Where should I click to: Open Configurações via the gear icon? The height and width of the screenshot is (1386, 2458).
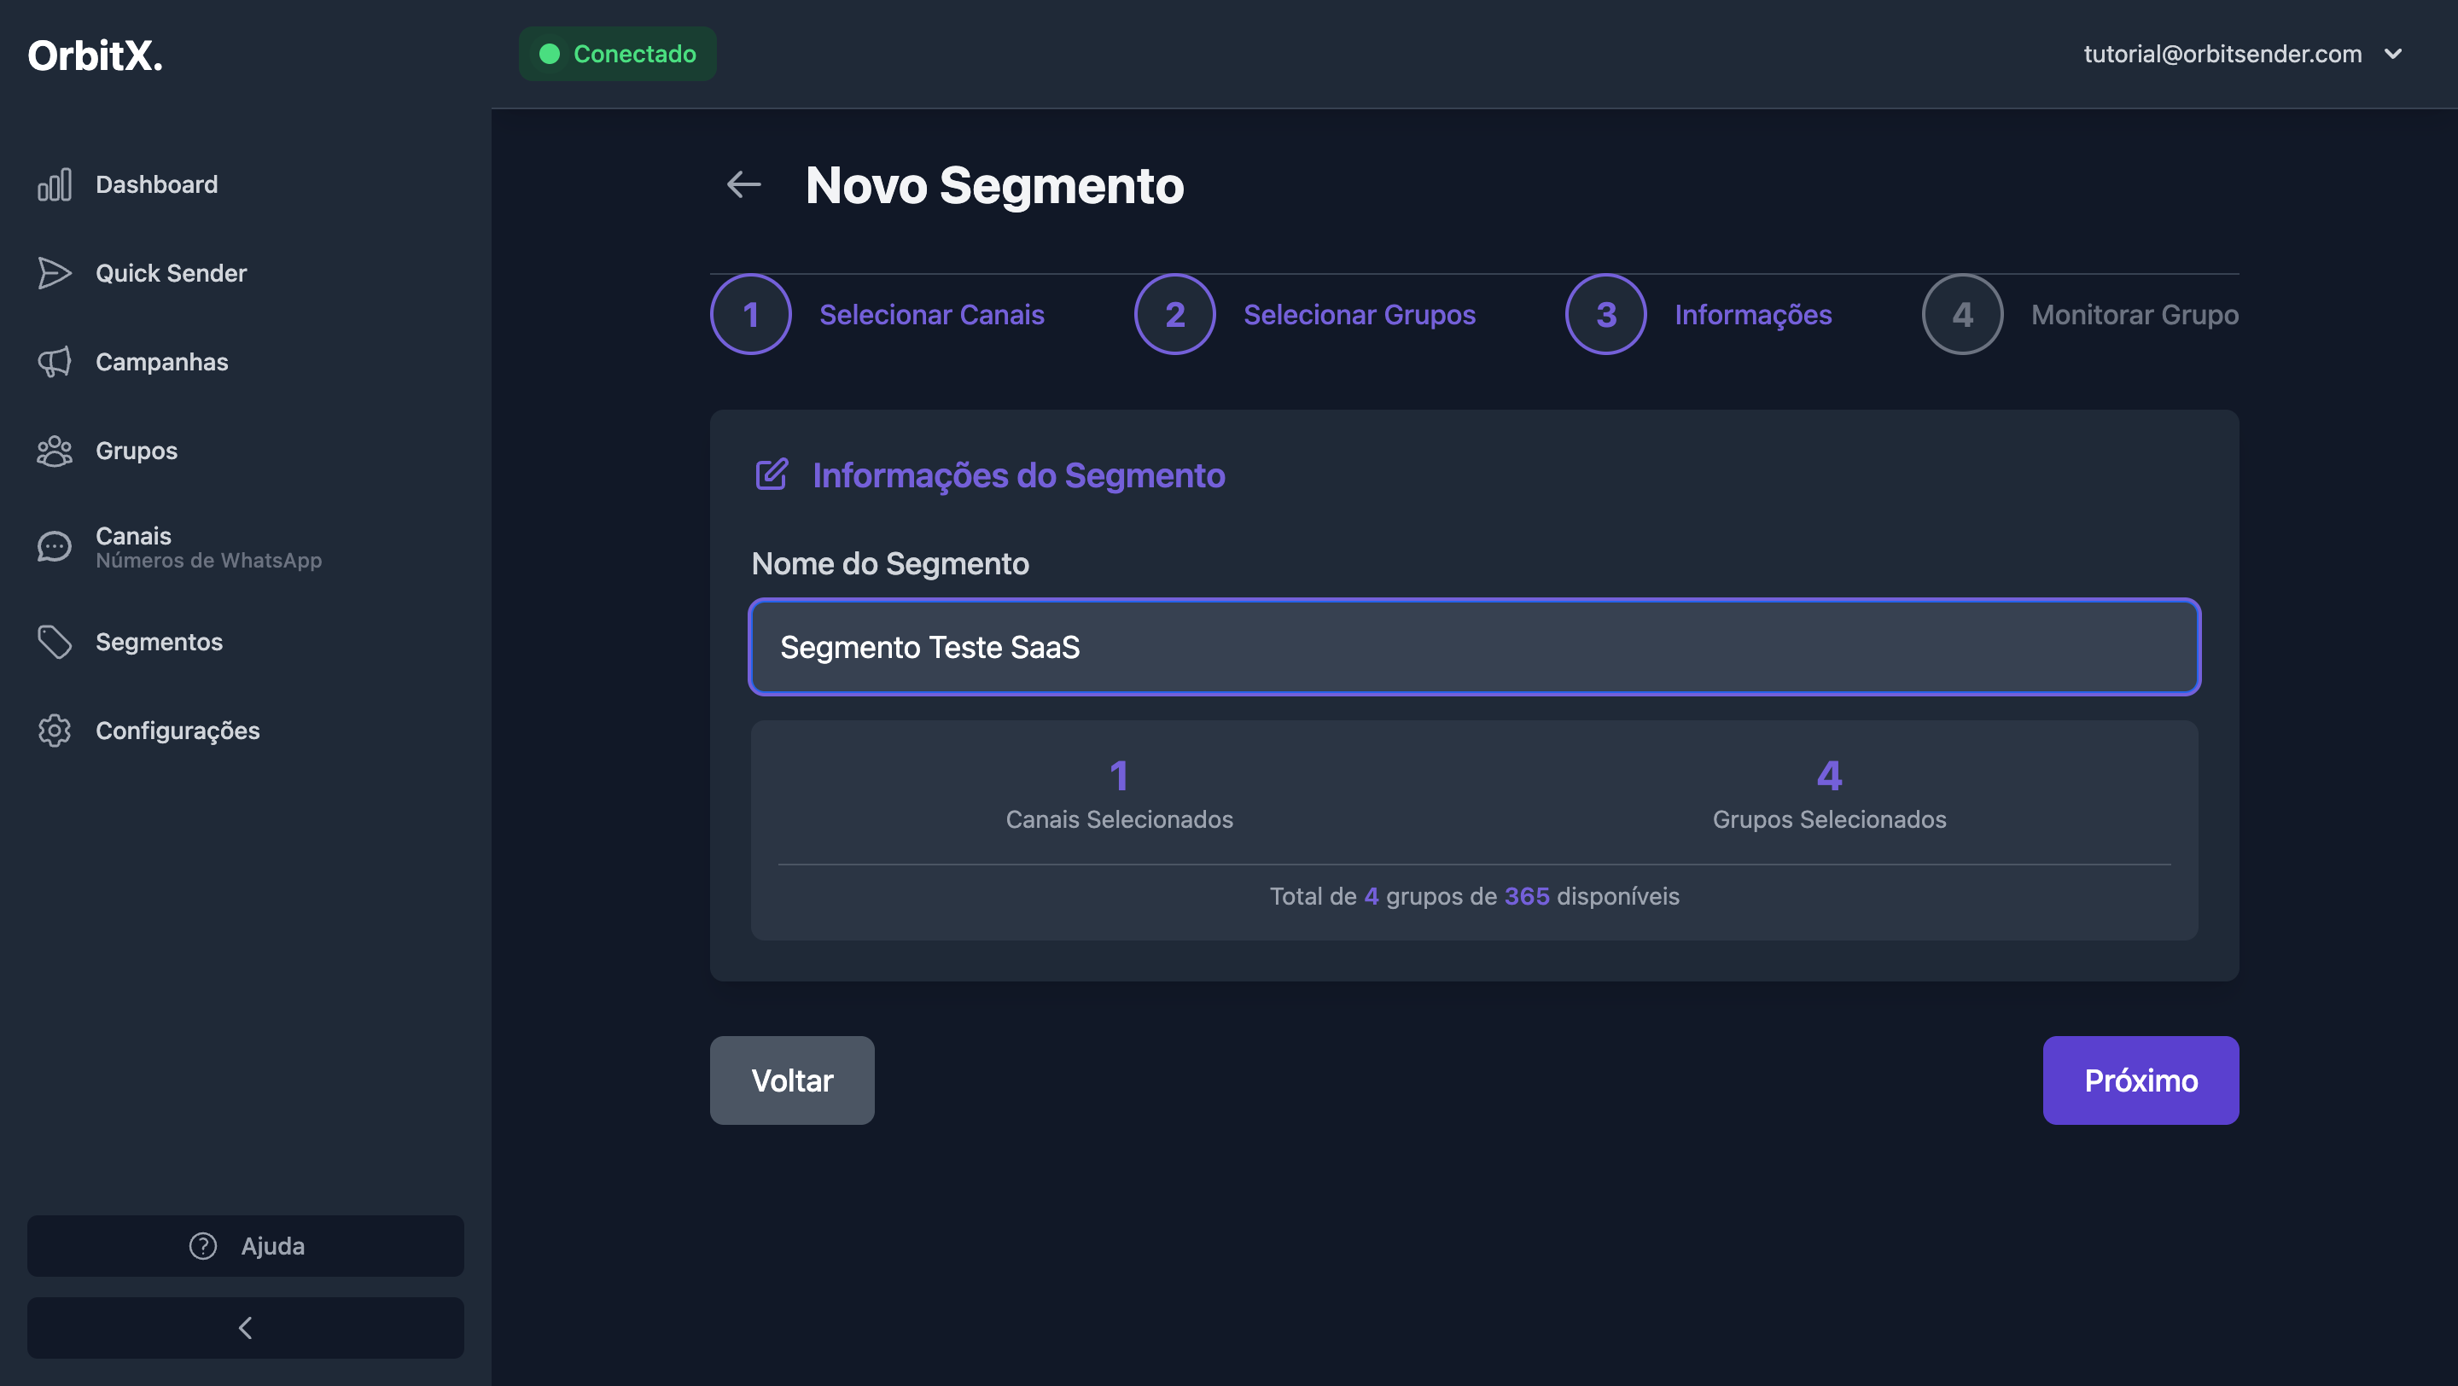(x=55, y=731)
